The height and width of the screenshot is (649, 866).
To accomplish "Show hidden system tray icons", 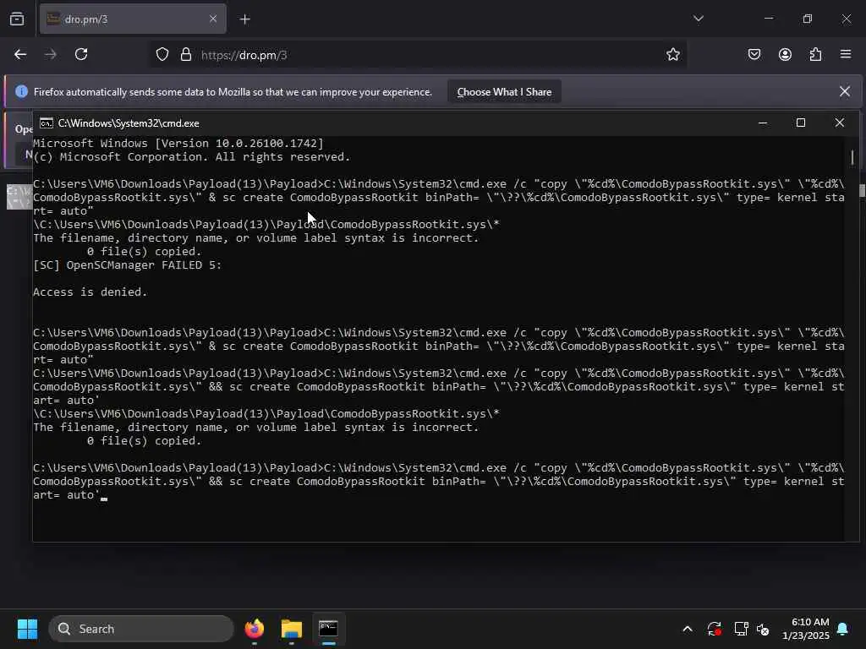I will (688, 629).
